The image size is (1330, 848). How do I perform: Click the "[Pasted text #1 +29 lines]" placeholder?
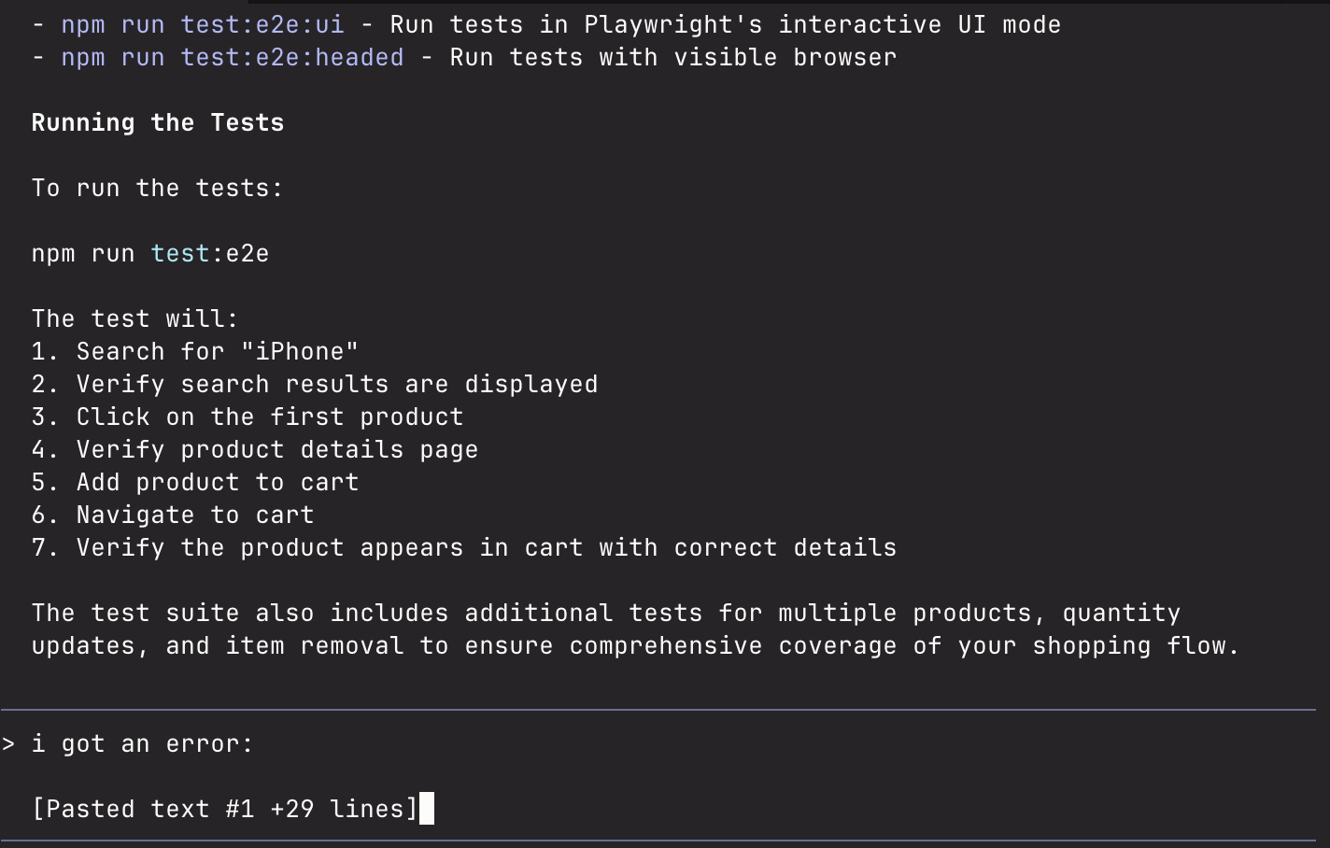[224, 809]
